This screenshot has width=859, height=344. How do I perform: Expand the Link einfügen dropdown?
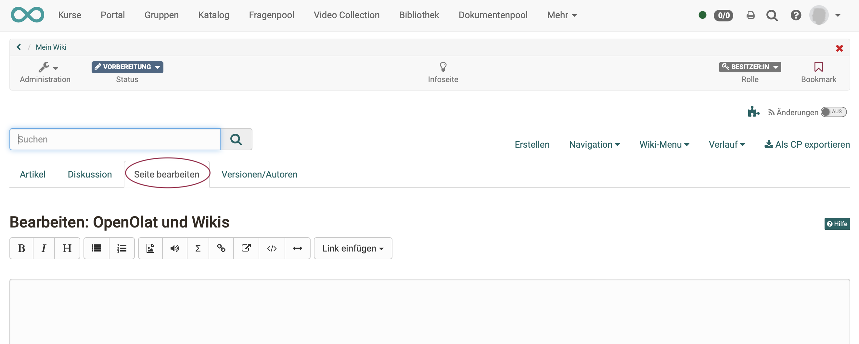tap(353, 248)
